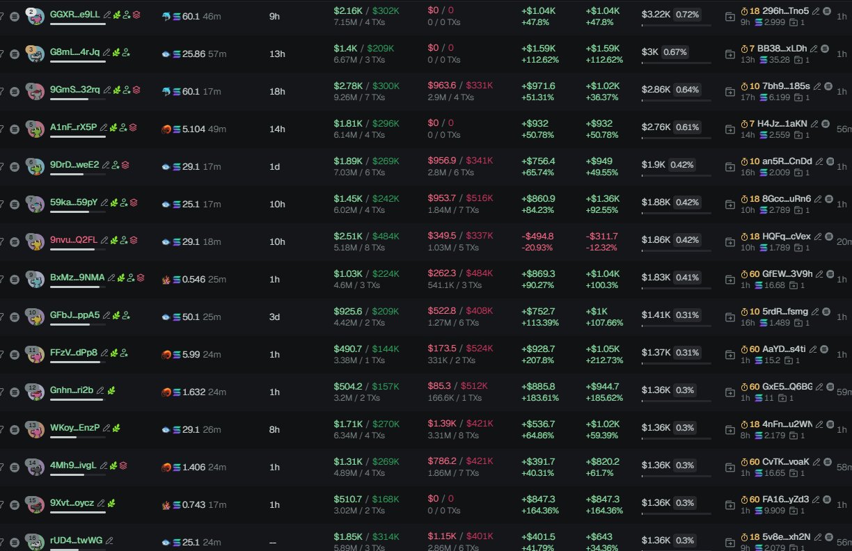Image resolution: width=852 pixels, height=551 pixels.
Task: Click the rename pencil beside GGXR...e9LL
Action: [x=106, y=14]
